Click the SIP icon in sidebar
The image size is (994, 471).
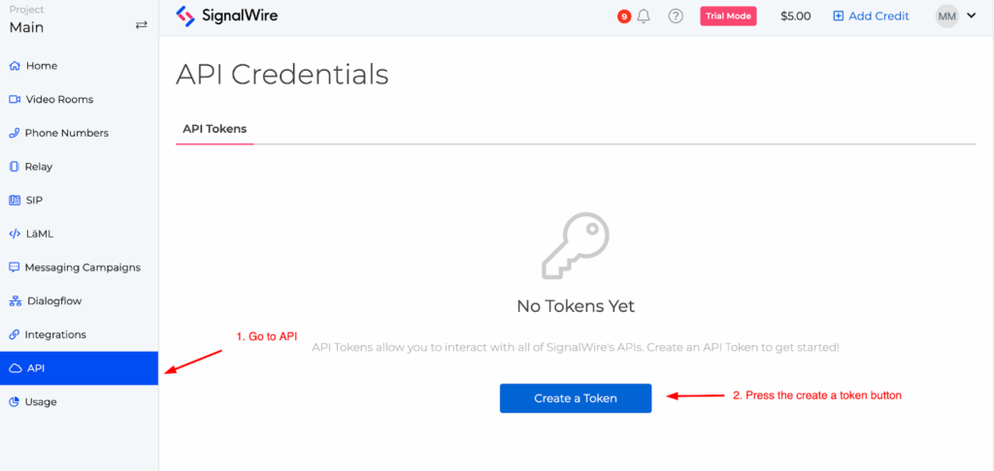(x=15, y=201)
